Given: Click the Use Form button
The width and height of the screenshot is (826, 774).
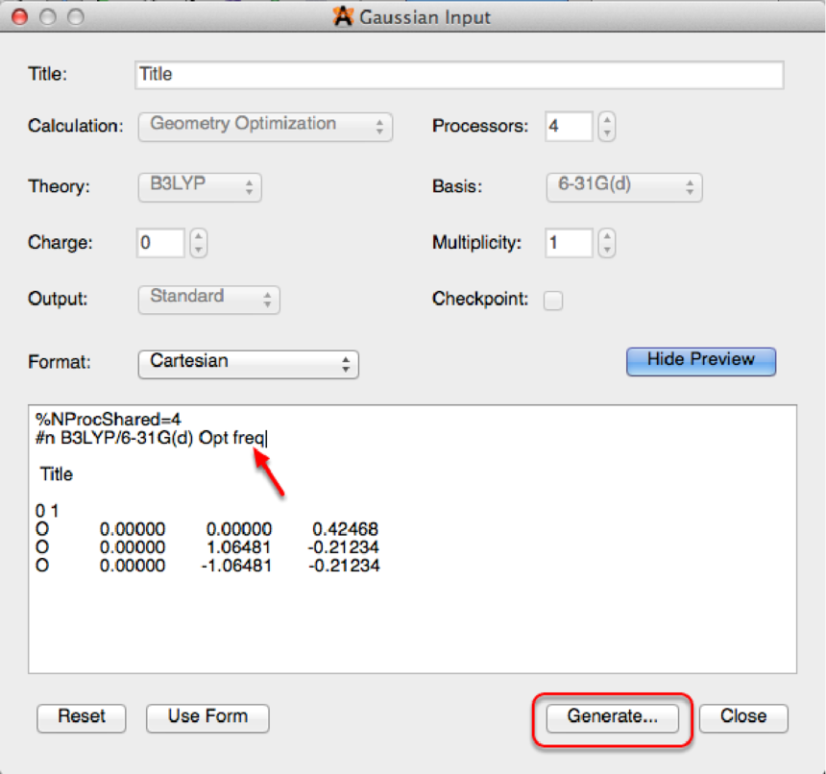Looking at the screenshot, I should 207,717.
